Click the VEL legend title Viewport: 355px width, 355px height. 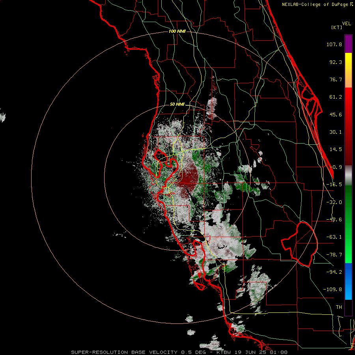tap(346, 24)
